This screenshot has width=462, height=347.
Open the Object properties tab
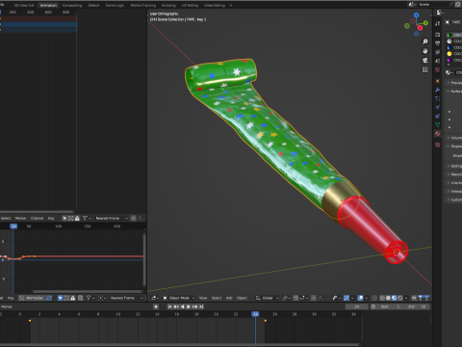tap(438, 81)
